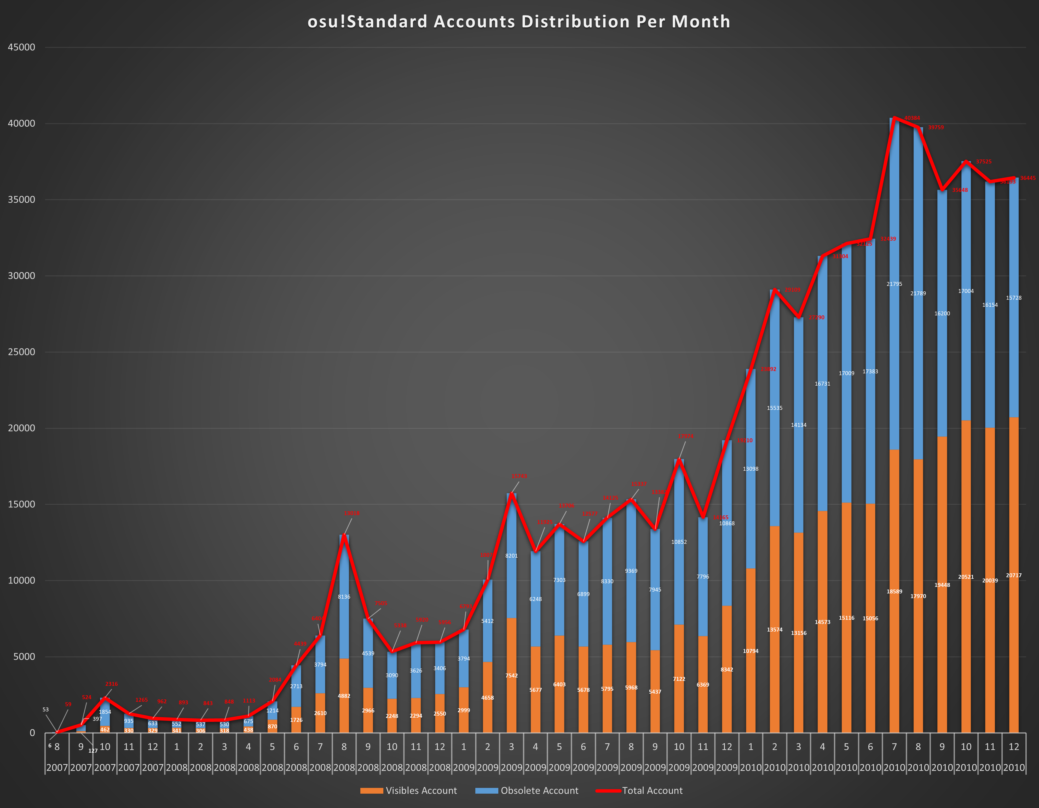Select the Total Account legend label
This screenshot has width=1039, height=808.
652,791
